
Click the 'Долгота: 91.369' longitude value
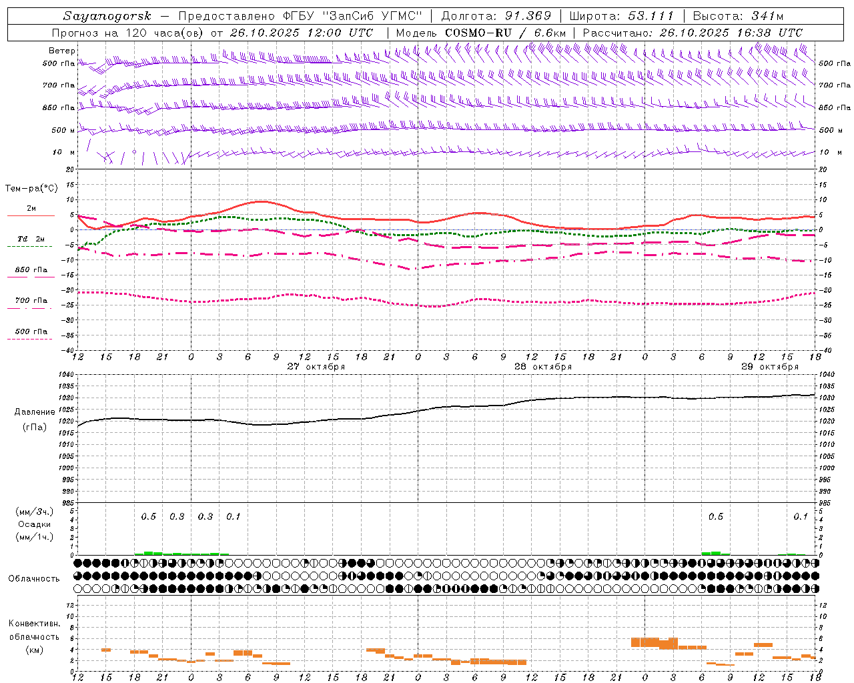pyautogui.click(x=496, y=16)
